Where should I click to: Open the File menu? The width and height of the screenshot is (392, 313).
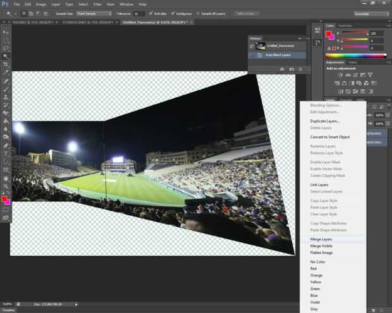(16, 4)
